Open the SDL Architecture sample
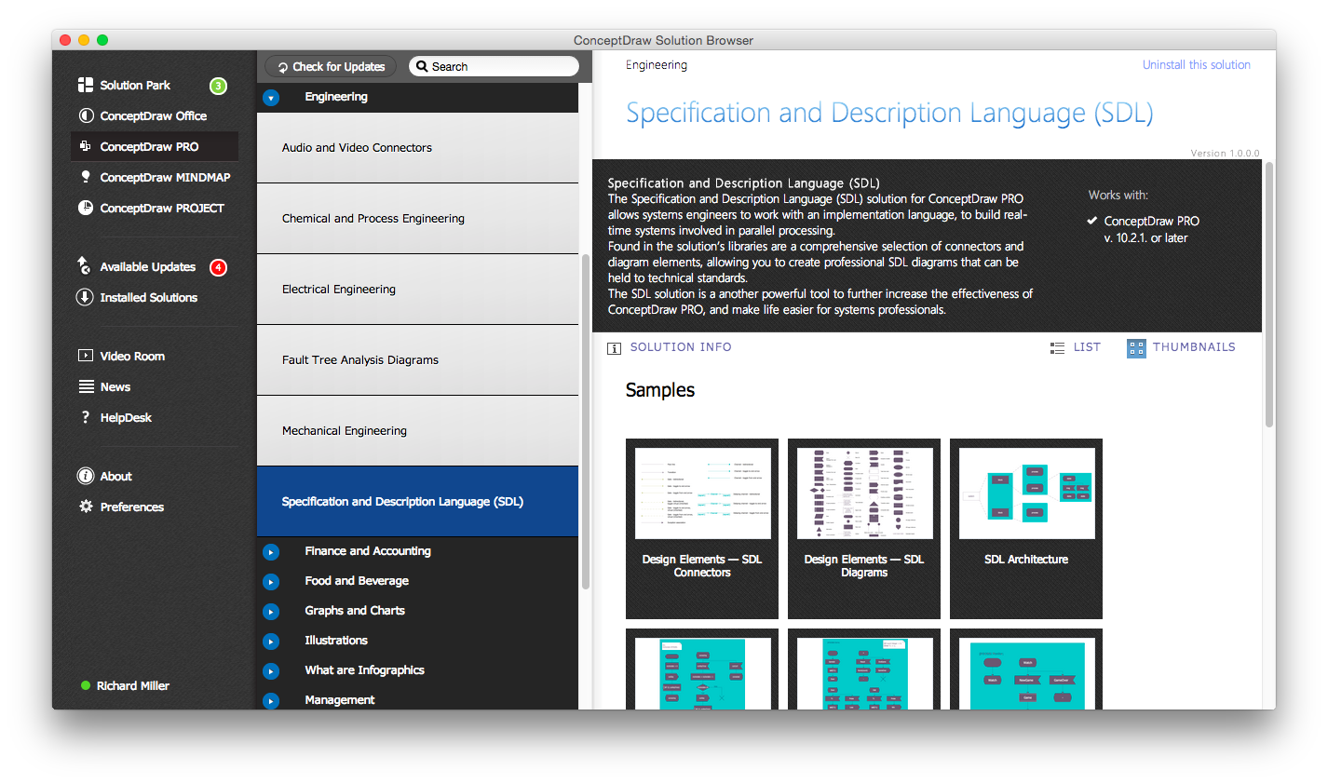The width and height of the screenshot is (1328, 784). click(x=1026, y=529)
